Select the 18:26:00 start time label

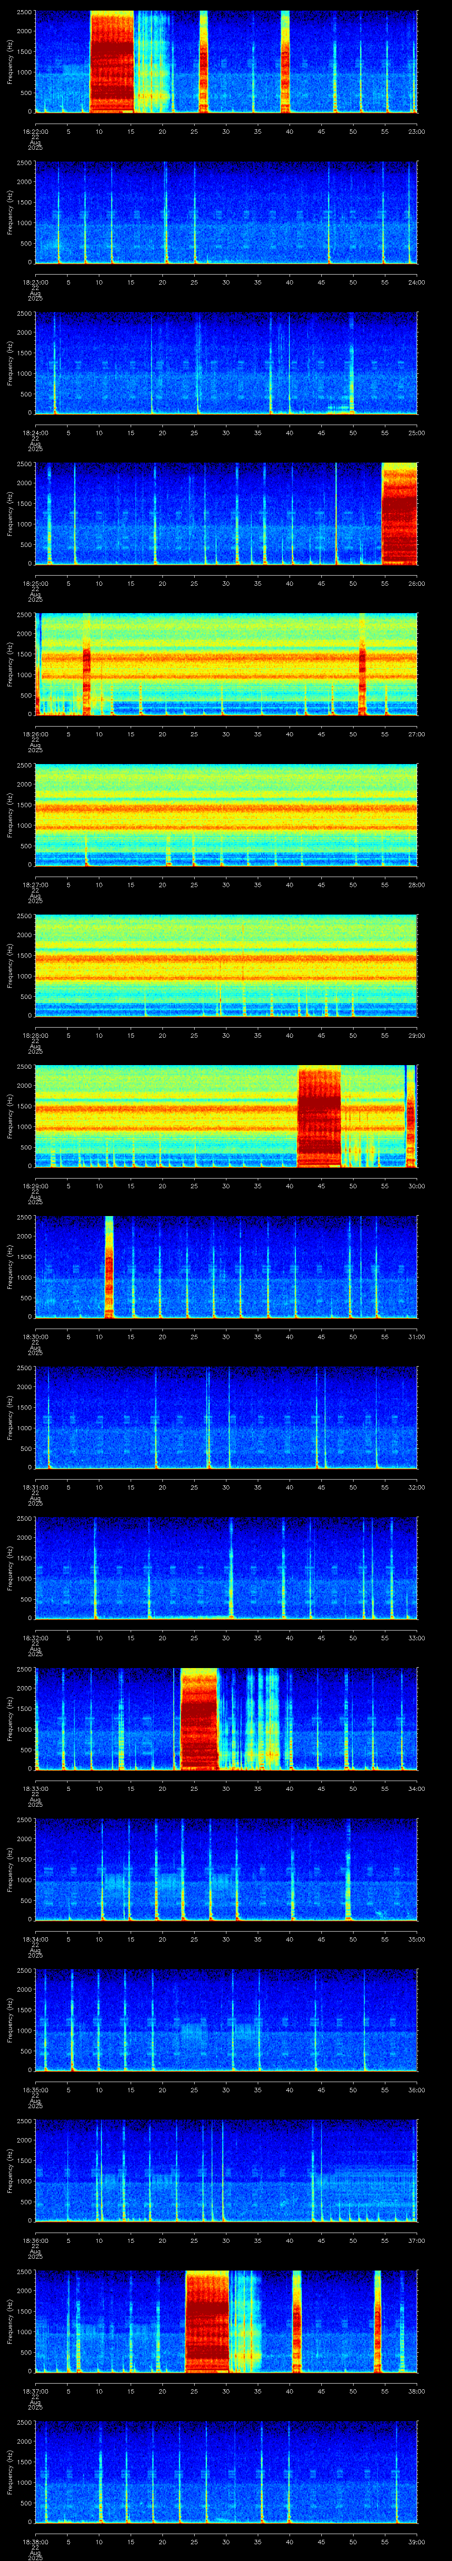(x=35, y=734)
